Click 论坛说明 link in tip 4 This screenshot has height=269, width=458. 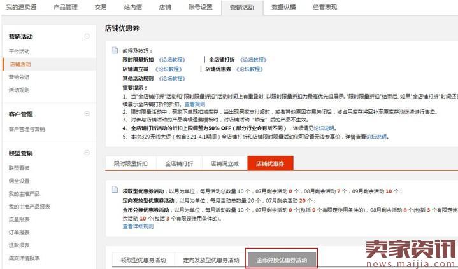324,128
